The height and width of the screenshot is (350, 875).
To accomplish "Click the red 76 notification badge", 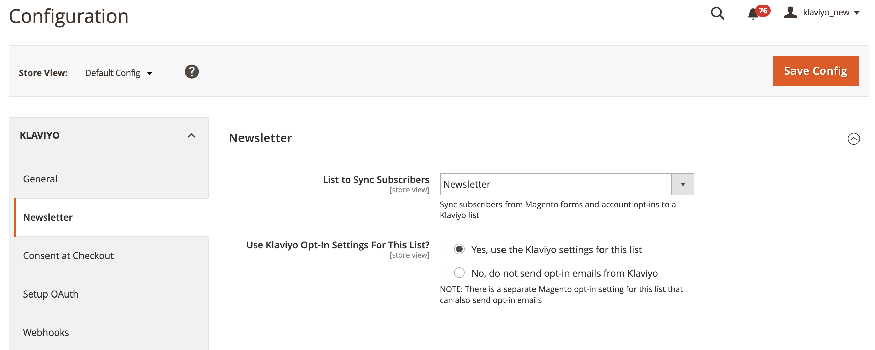I will pyautogui.click(x=763, y=11).
